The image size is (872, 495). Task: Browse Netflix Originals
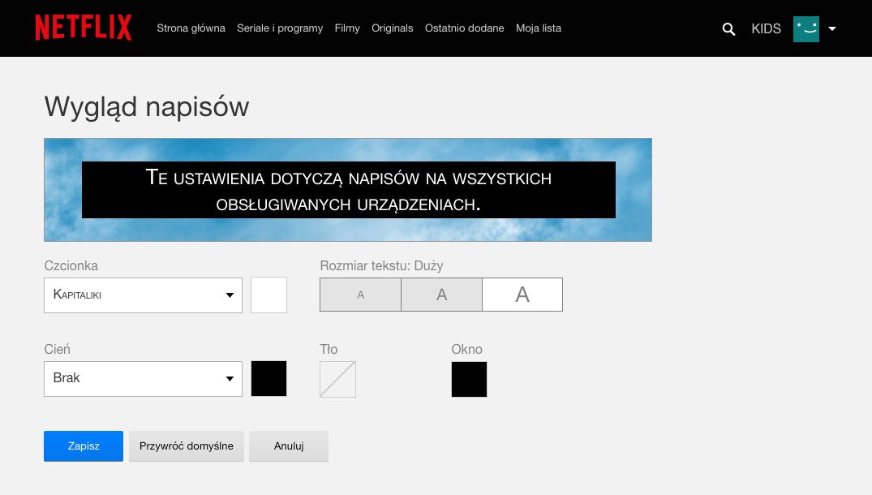(392, 28)
